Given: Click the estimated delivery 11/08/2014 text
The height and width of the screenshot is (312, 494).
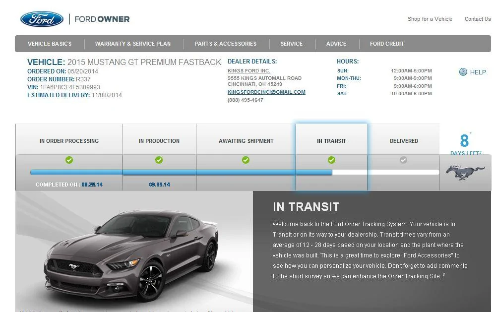Looking at the screenshot, I should pyautogui.click(x=75, y=95).
